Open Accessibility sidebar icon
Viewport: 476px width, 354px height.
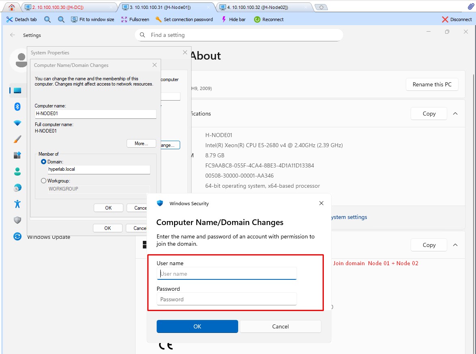(x=17, y=204)
